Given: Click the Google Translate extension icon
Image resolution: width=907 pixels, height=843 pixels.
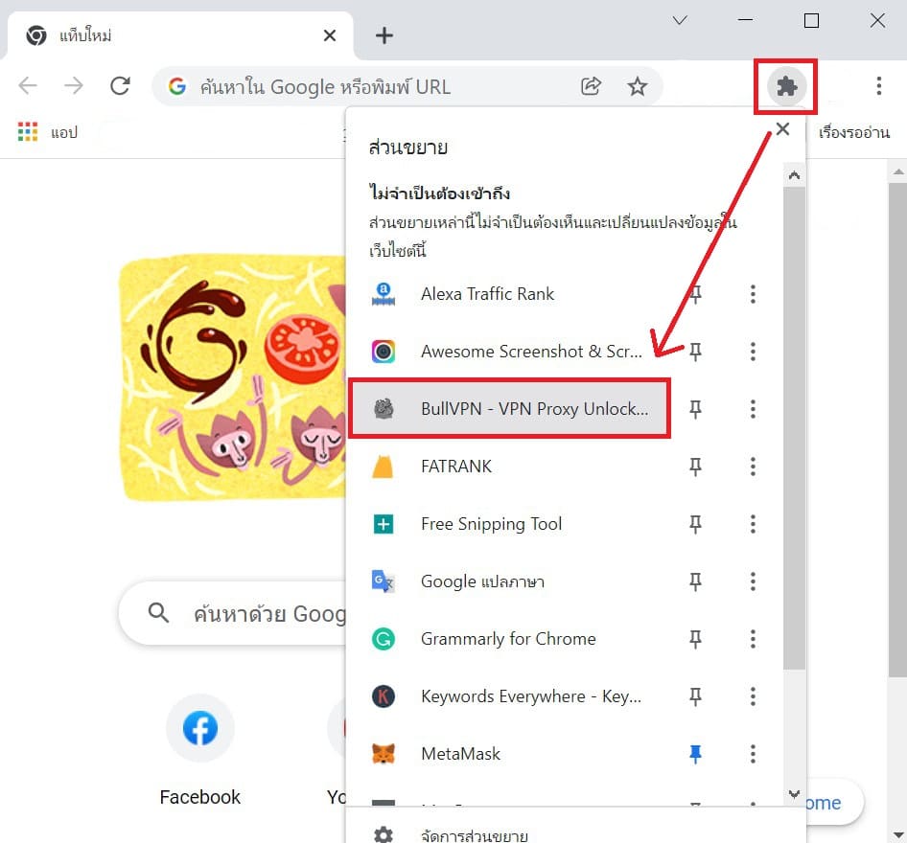Looking at the screenshot, I should 383,581.
